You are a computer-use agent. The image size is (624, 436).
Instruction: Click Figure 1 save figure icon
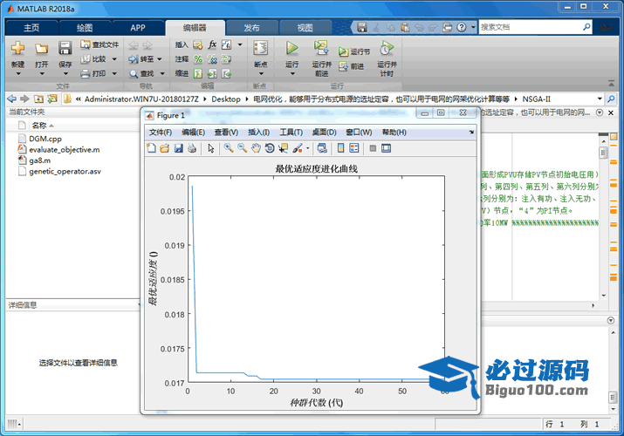tap(178, 148)
